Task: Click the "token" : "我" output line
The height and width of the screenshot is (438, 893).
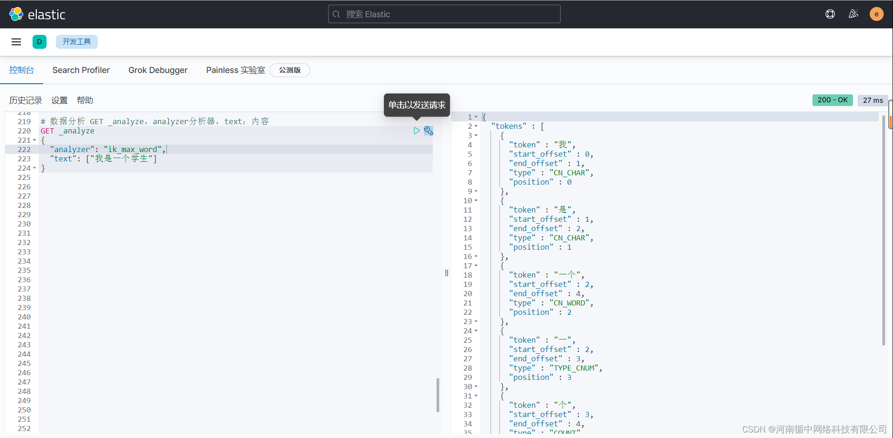Action: 542,145
